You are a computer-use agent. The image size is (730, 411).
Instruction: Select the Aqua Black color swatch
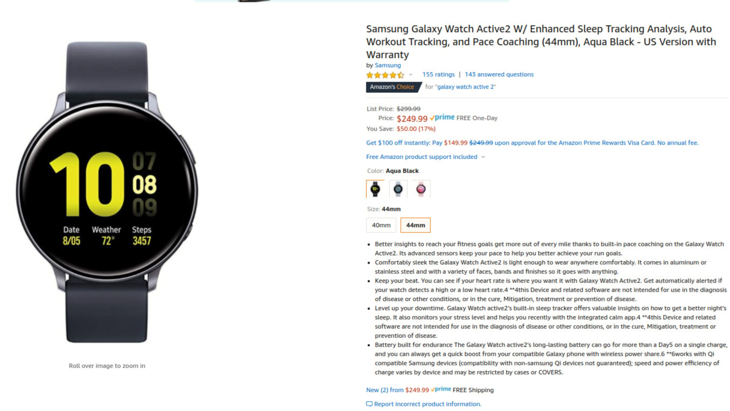375,189
